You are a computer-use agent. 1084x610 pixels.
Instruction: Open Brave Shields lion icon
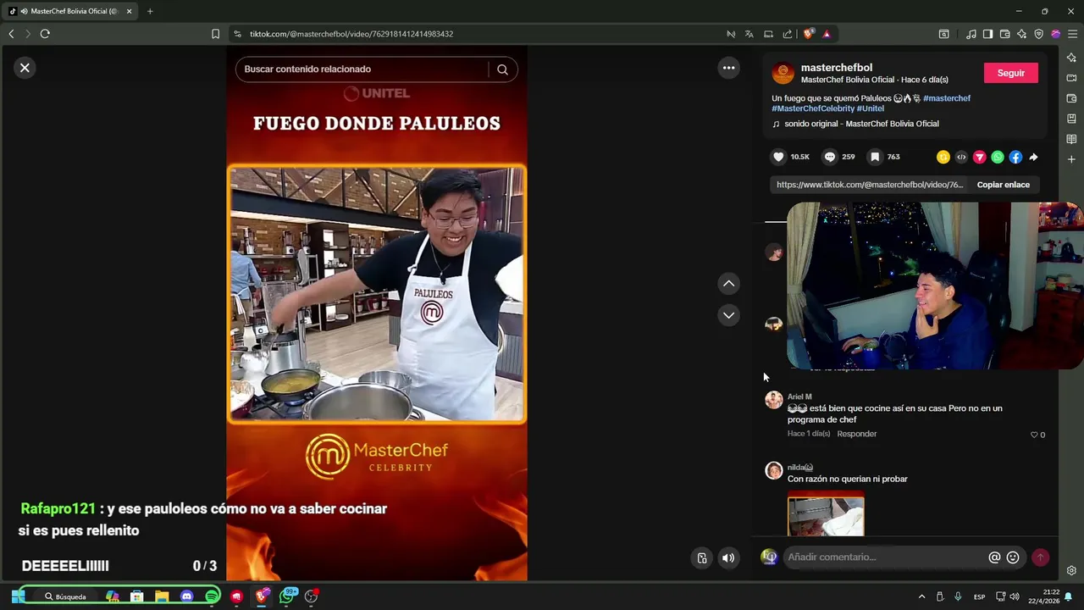(x=808, y=34)
